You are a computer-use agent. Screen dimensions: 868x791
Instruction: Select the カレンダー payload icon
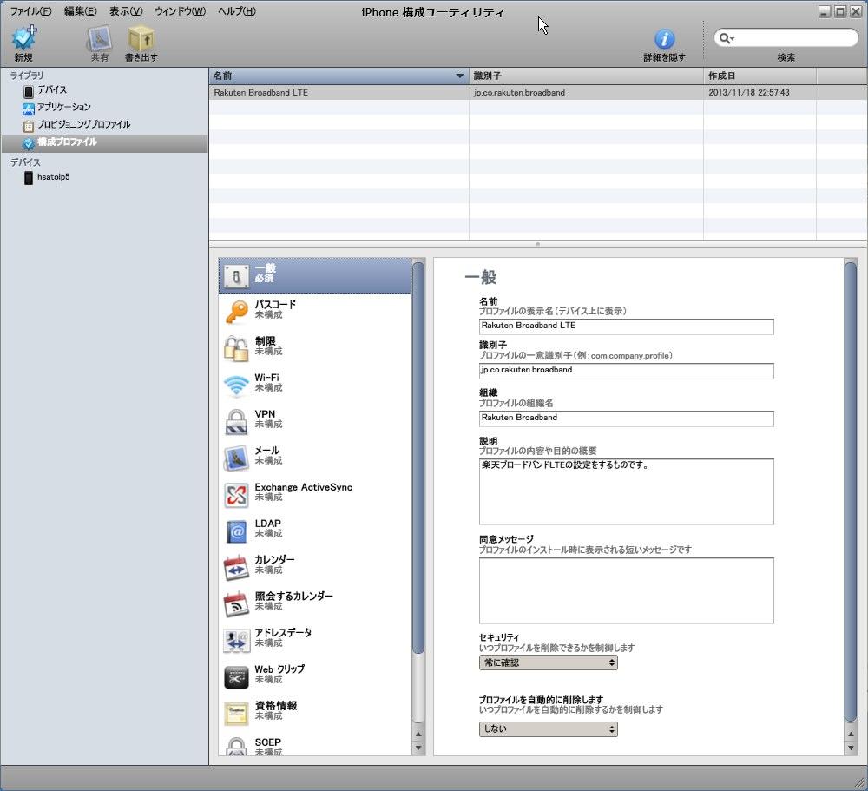[236, 568]
